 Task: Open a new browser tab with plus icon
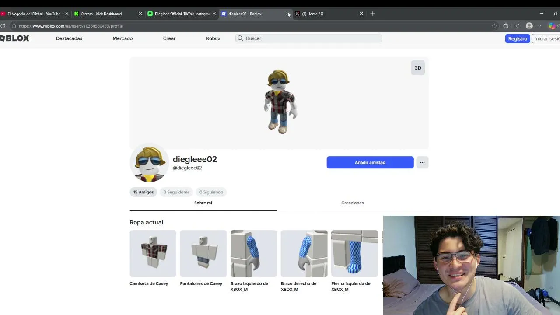coord(372,14)
